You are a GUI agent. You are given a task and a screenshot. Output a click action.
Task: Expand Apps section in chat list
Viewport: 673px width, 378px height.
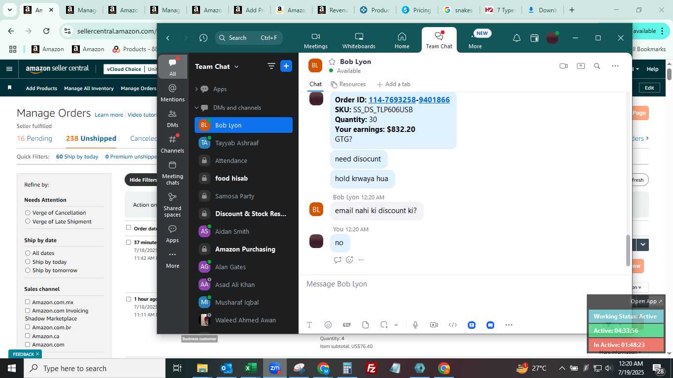tap(196, 89)
